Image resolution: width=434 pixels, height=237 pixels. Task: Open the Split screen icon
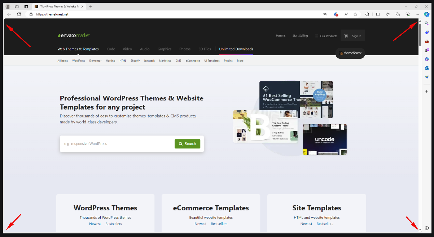coord(378,14)
